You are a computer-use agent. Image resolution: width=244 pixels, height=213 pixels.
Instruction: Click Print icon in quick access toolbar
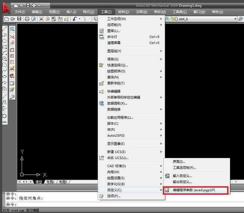coord(34,6)
